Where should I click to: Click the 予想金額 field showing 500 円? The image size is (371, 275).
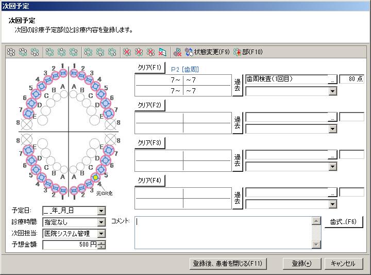pyautogui.click(x=70, y=245)
